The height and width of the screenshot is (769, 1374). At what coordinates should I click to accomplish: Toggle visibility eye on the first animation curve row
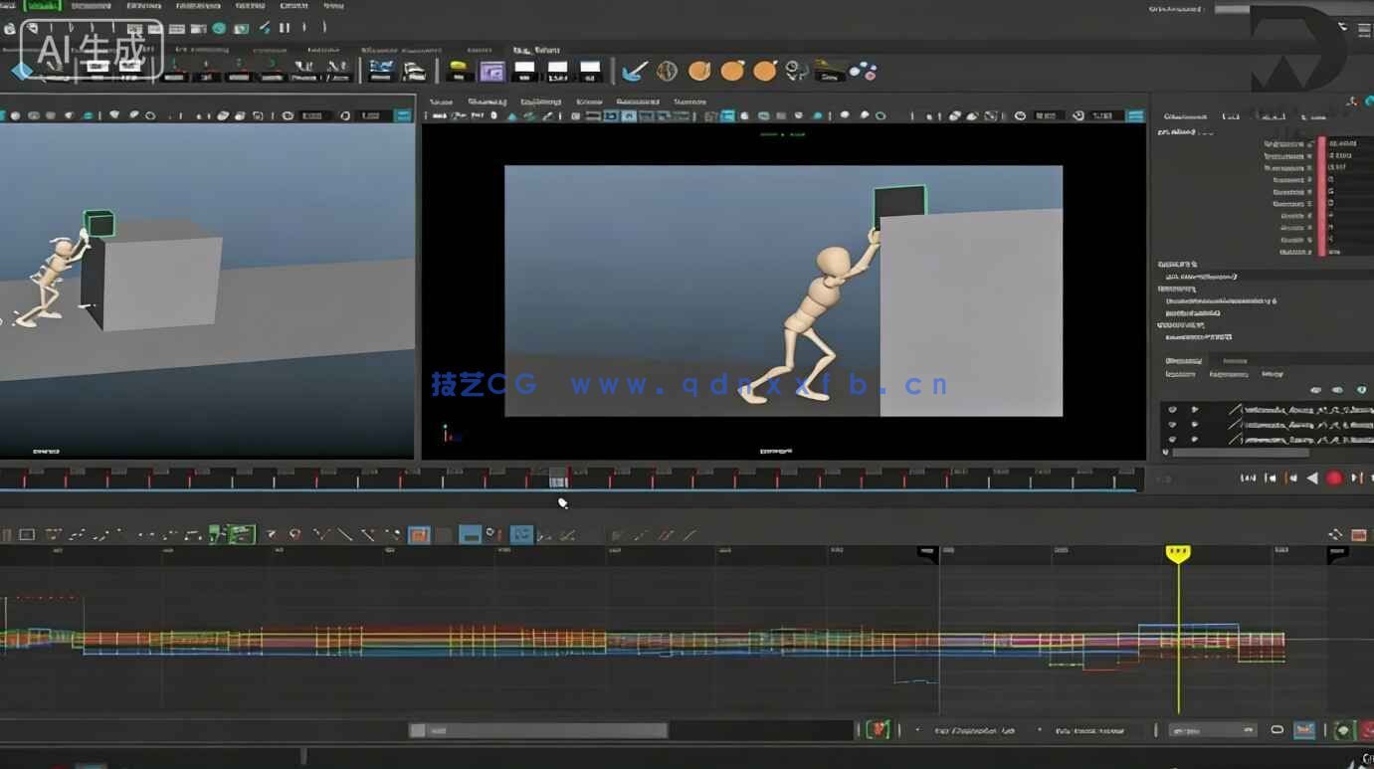point(1173,410)
